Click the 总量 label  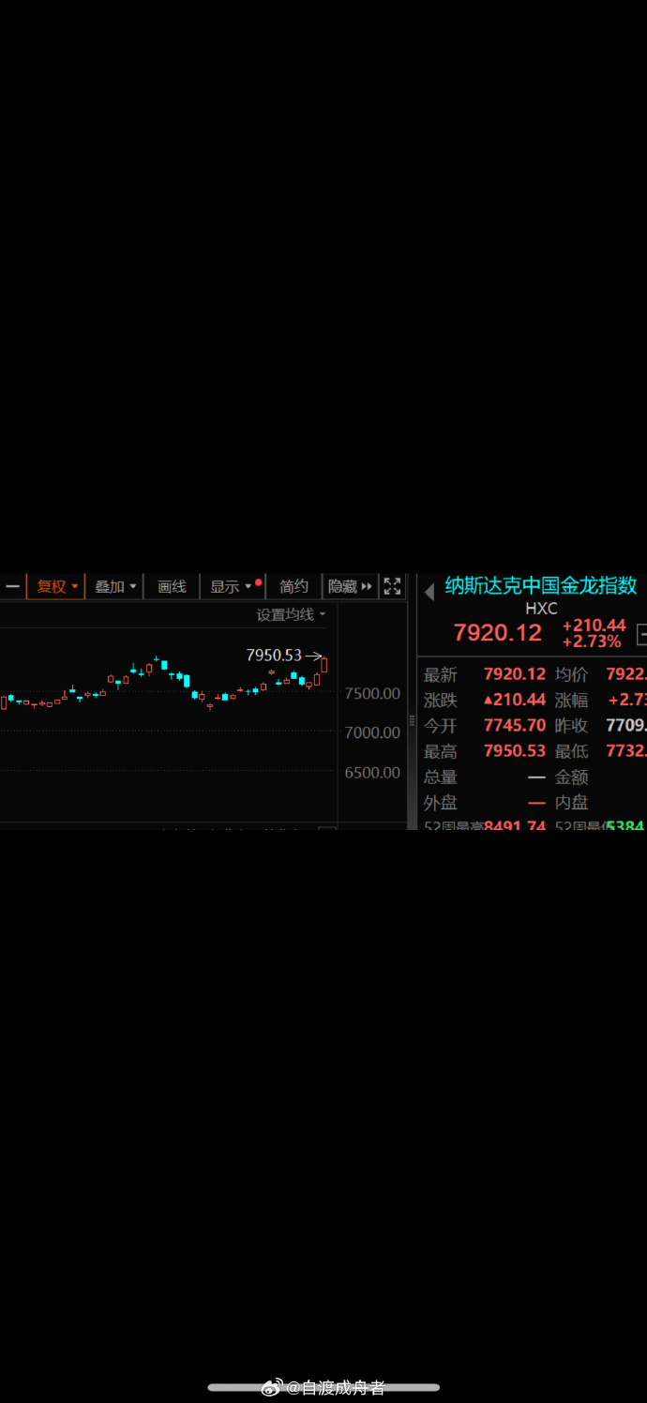pos(441,777)
